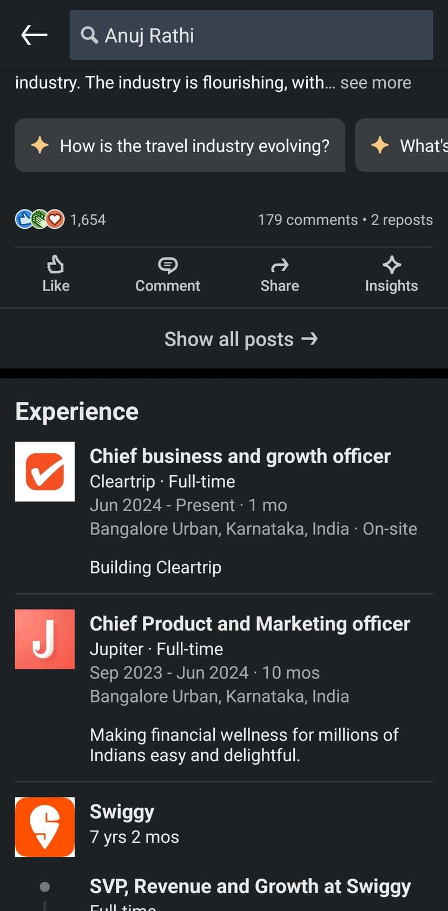The image size is (448, 911).
Task: Open the Cleartrip company logo
Action: (45, 472)
